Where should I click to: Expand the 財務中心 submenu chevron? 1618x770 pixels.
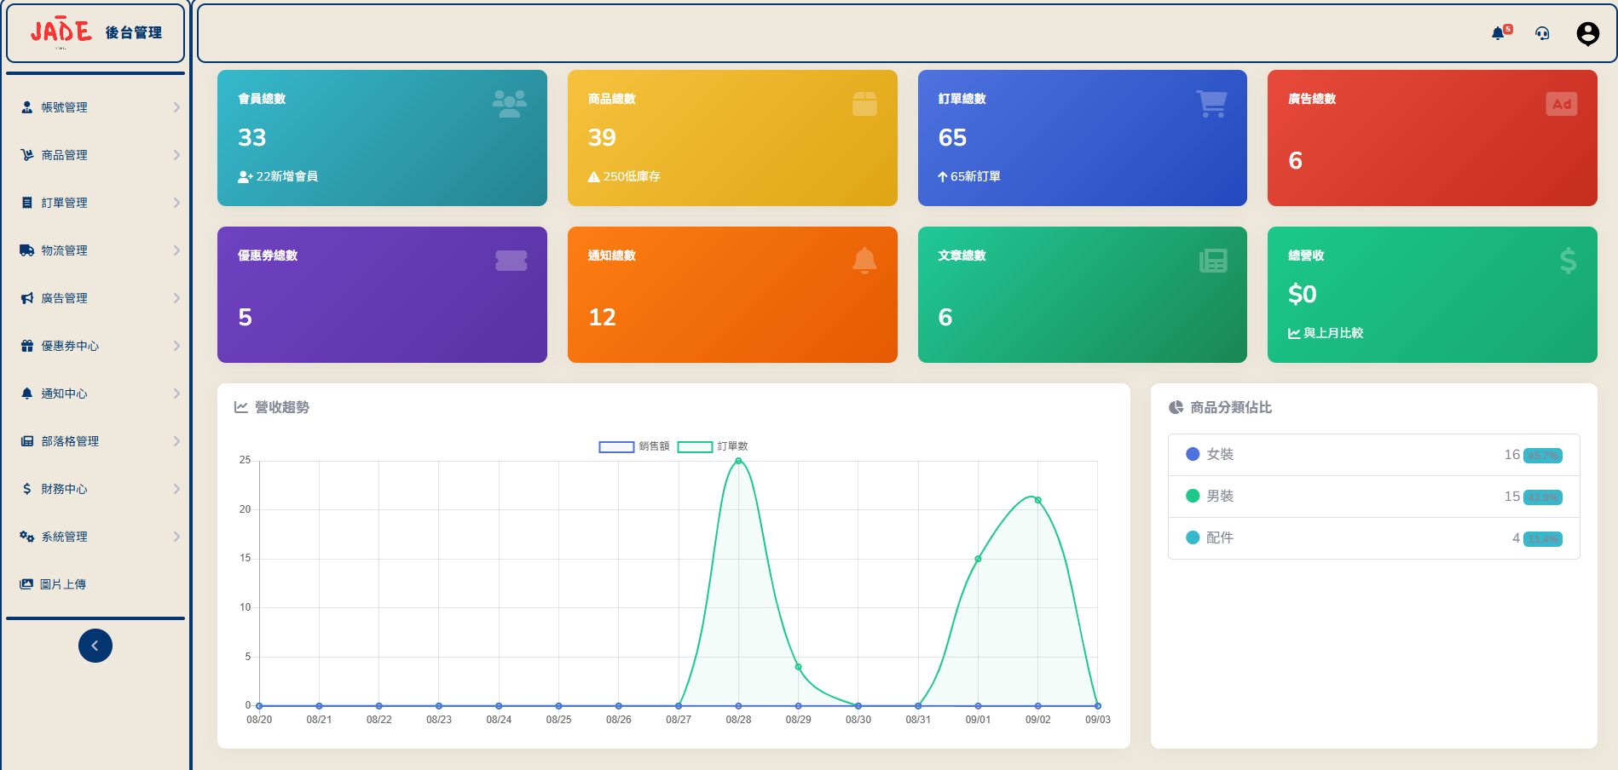176,489
